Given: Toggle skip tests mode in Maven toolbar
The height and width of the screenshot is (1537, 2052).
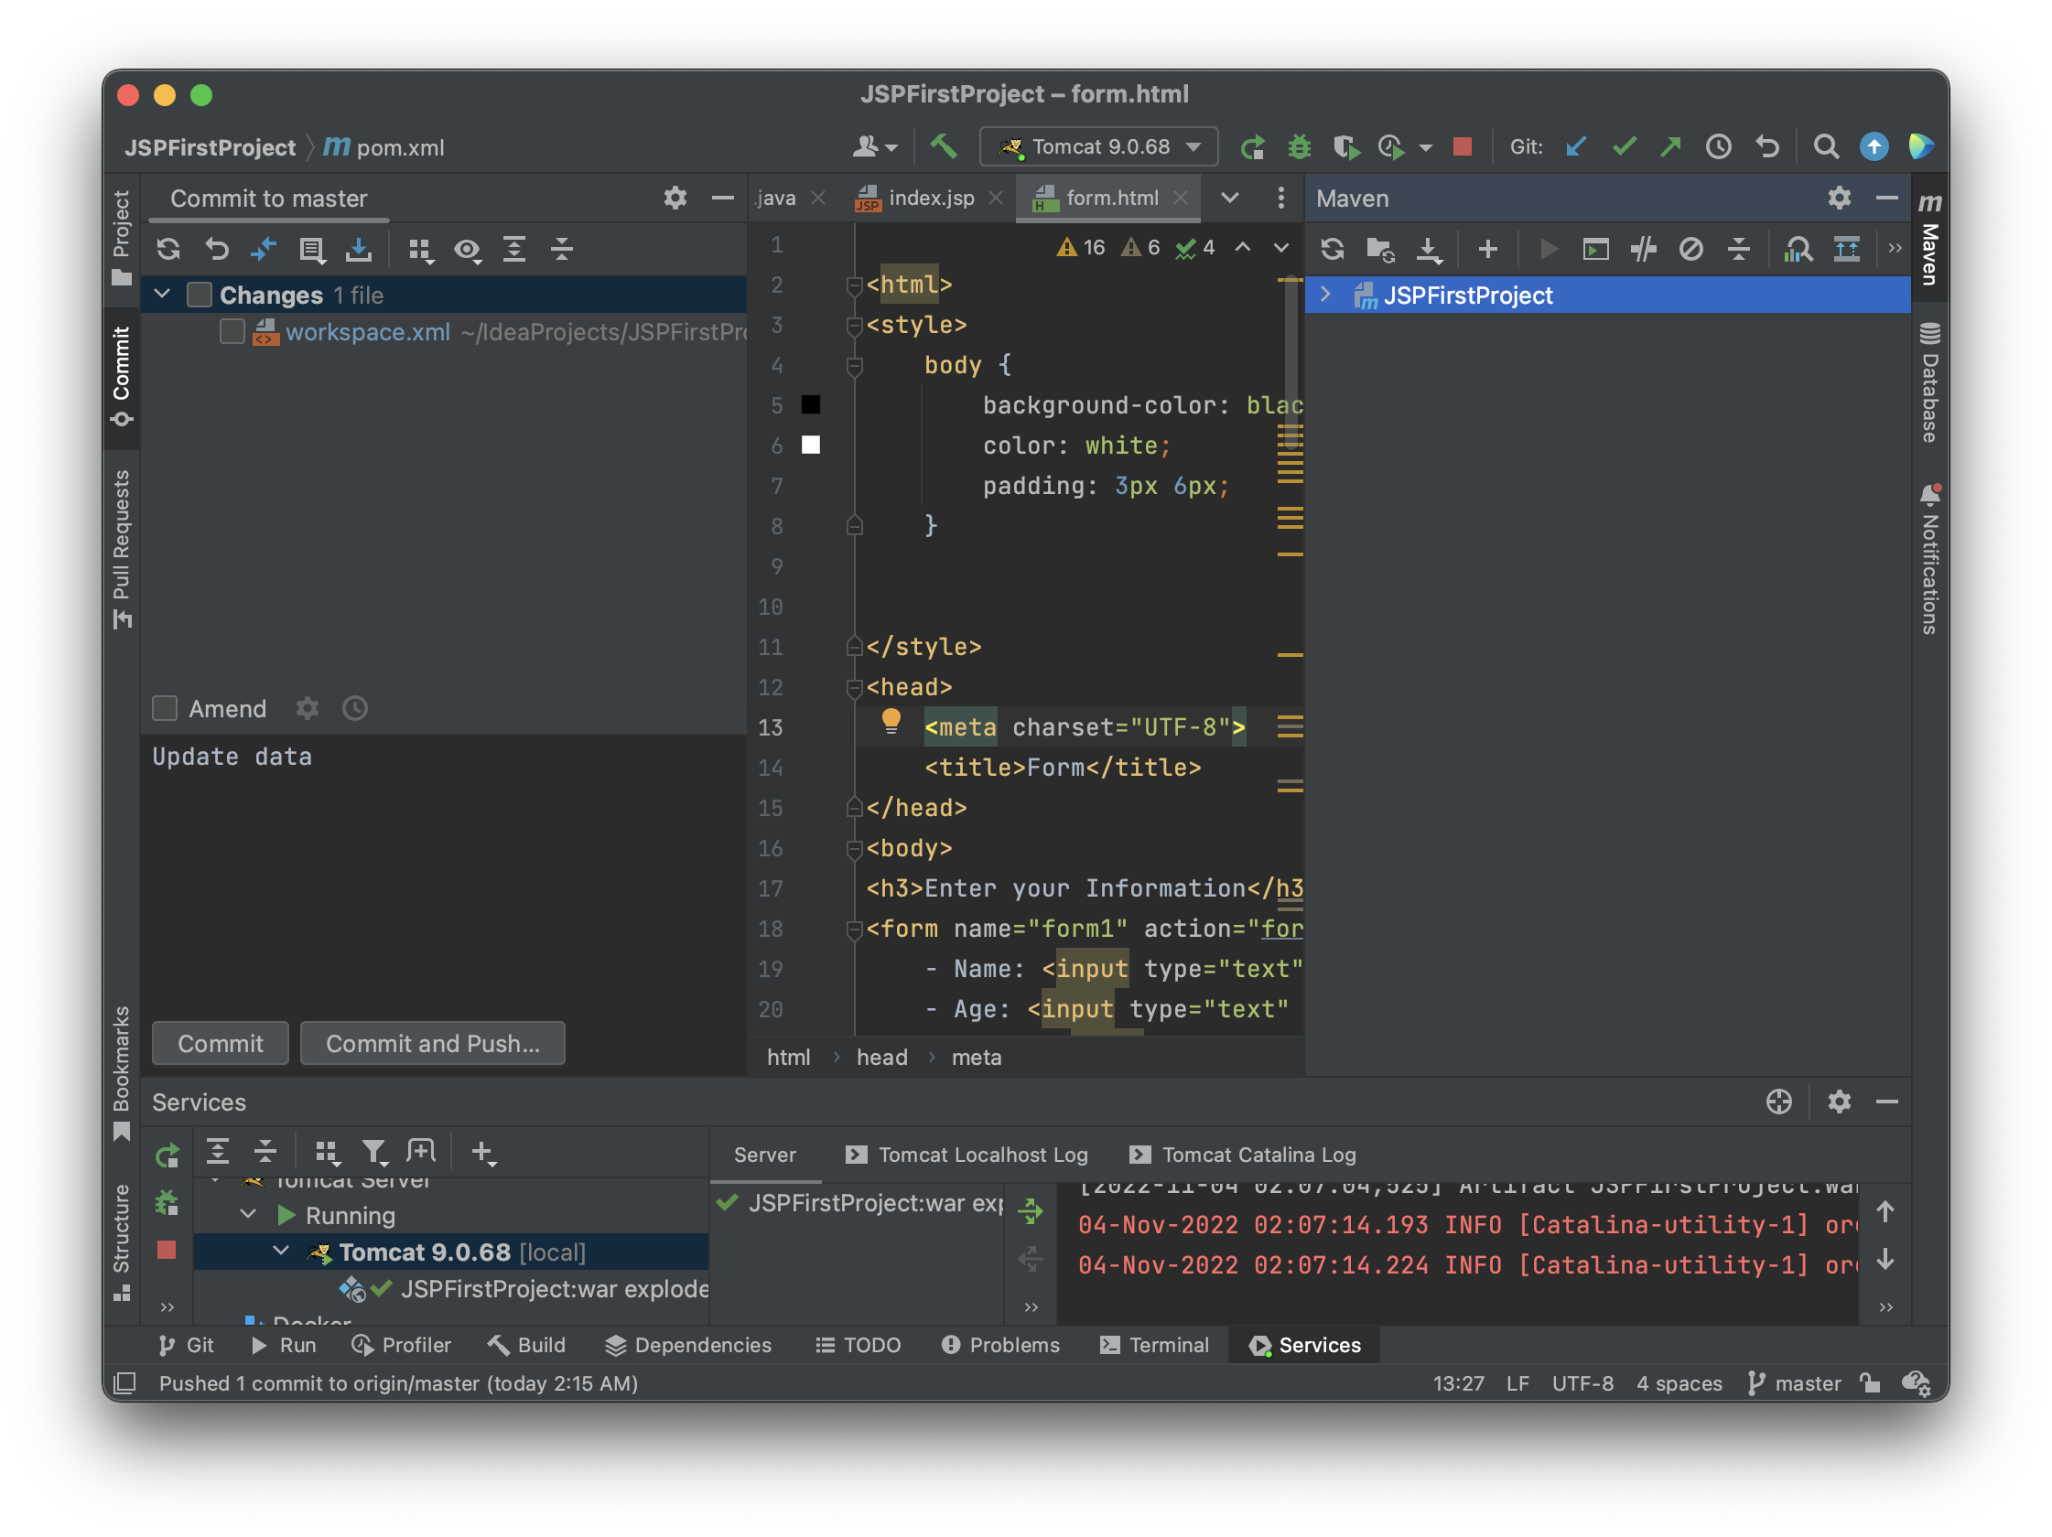Looking at the screenshot, I should (x=1690, y=249).
